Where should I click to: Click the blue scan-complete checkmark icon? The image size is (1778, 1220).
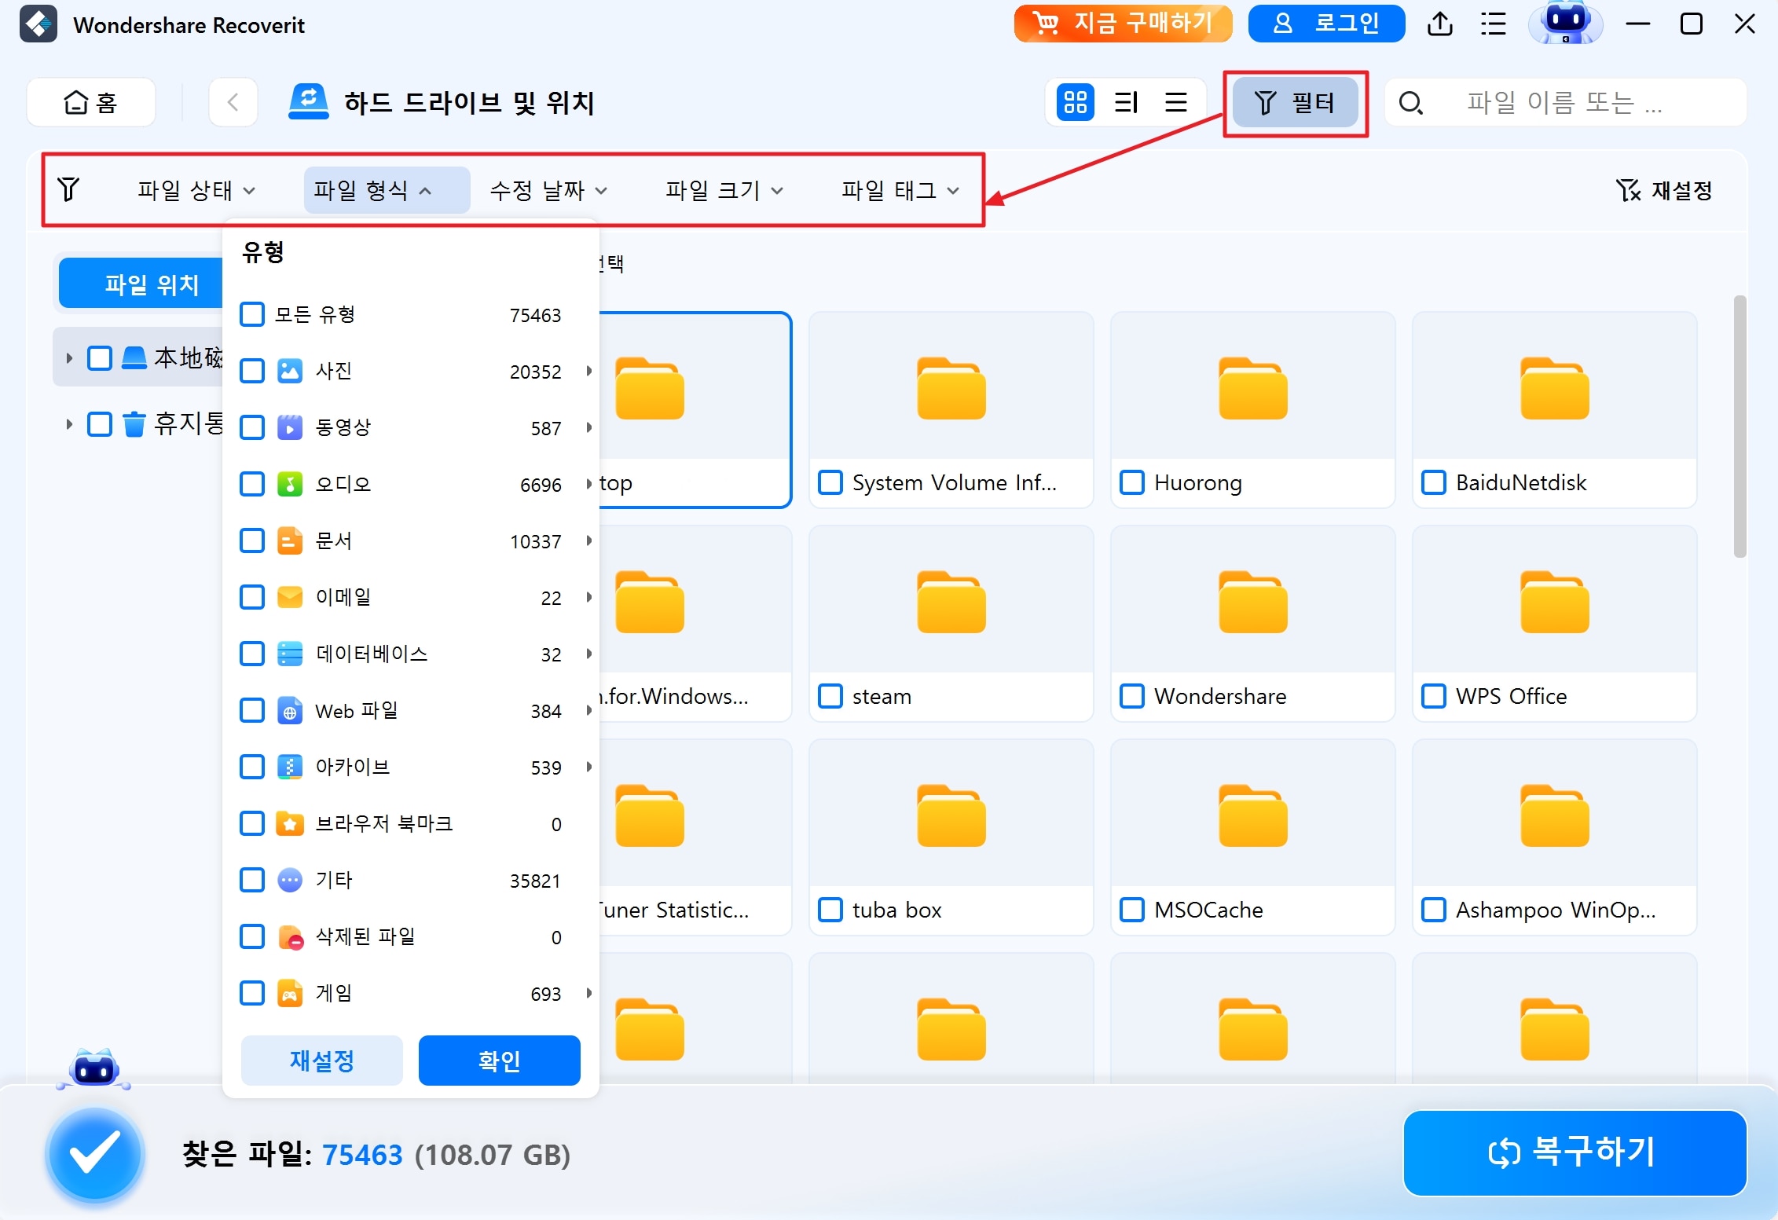coord(95,1155)
